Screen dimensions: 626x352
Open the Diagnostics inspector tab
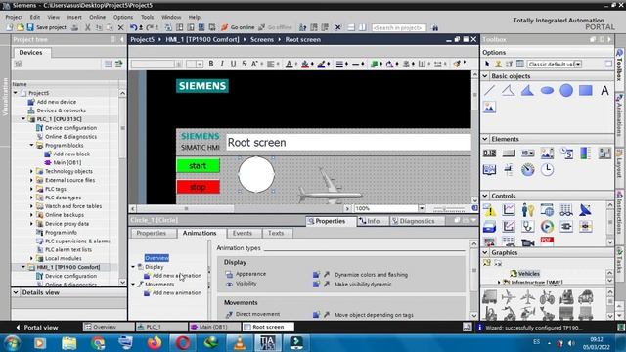tap(414, 221)
